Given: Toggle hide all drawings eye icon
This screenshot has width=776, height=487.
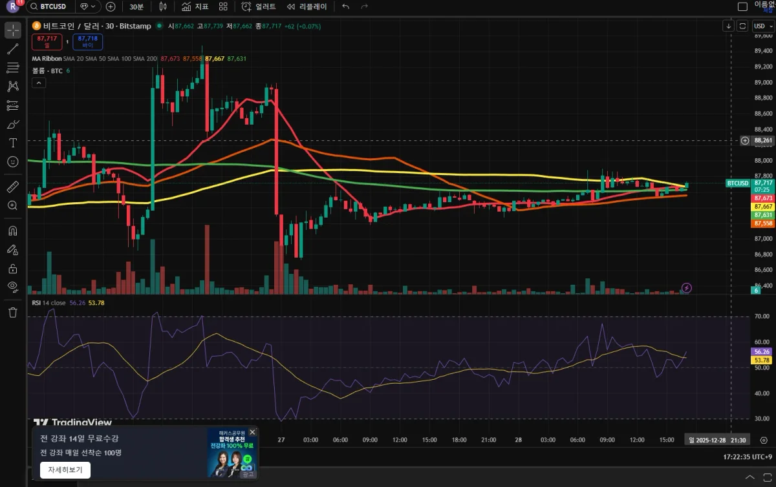Looking at the screenshot, I should (x=12, y=286).
